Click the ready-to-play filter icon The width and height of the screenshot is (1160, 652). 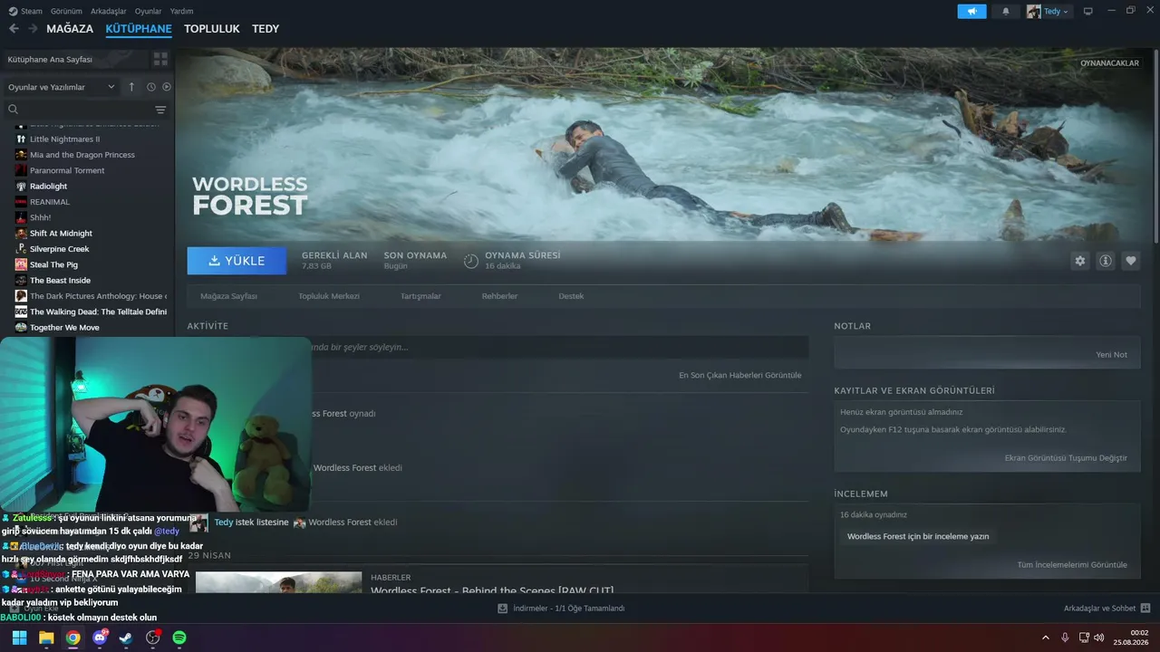pyautogui.click(x=167, y=87)
